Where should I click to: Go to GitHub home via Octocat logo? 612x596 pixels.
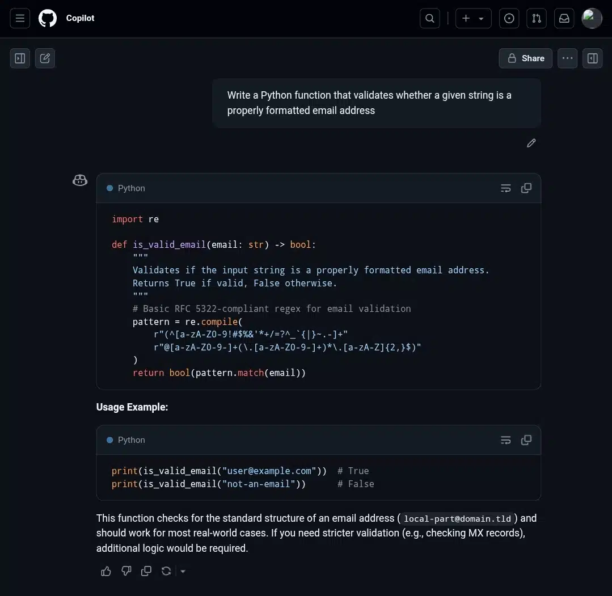point(48,18)
